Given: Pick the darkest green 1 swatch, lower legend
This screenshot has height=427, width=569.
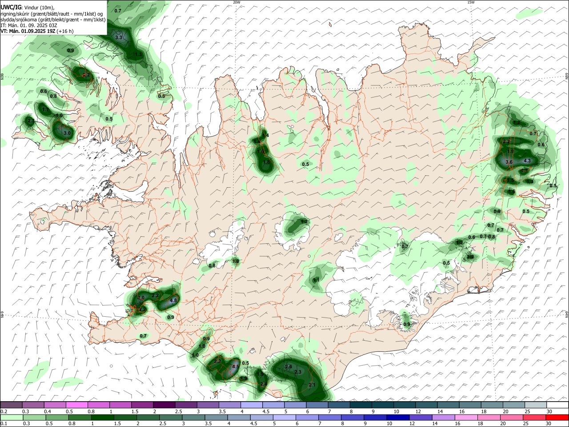Looking at the screenshot, I should pyautogui.click(x=102, y=418).
